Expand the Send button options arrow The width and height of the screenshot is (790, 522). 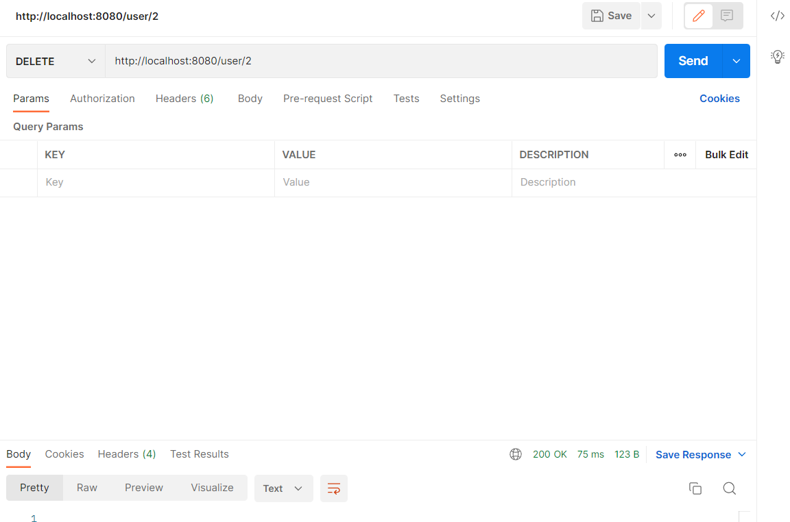[736, 61]
